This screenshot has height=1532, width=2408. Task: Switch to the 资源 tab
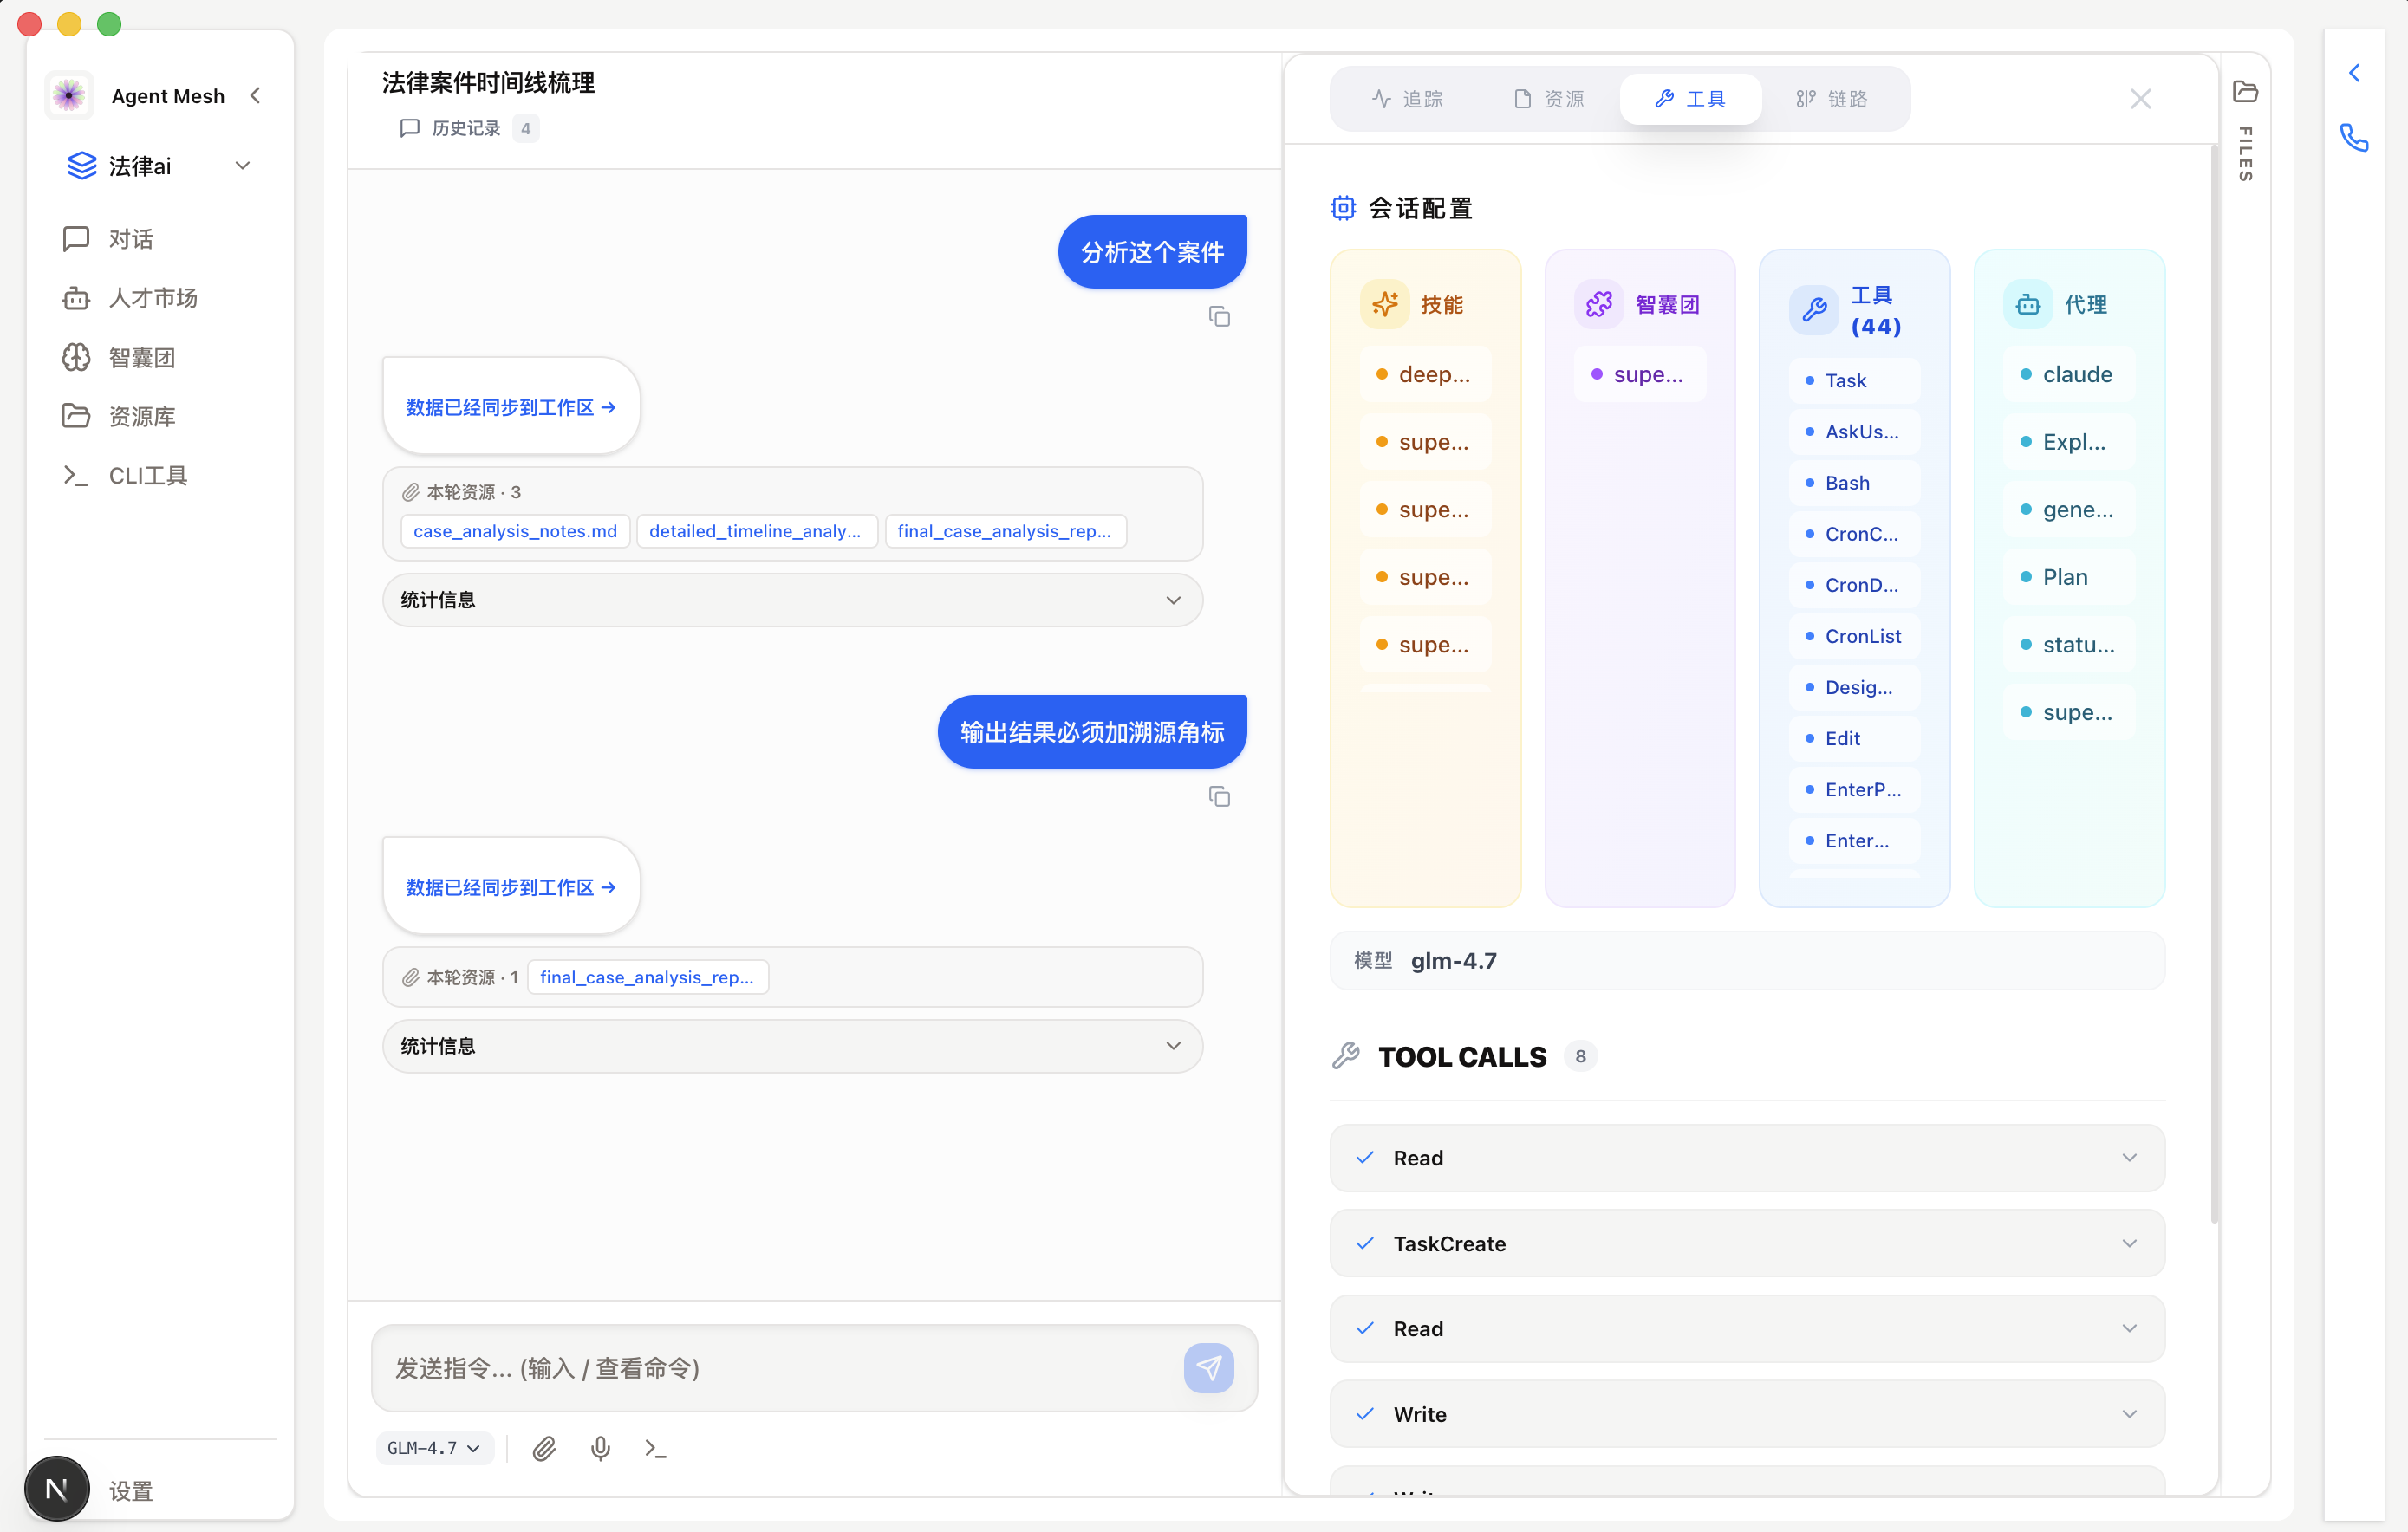(1549, 99)
